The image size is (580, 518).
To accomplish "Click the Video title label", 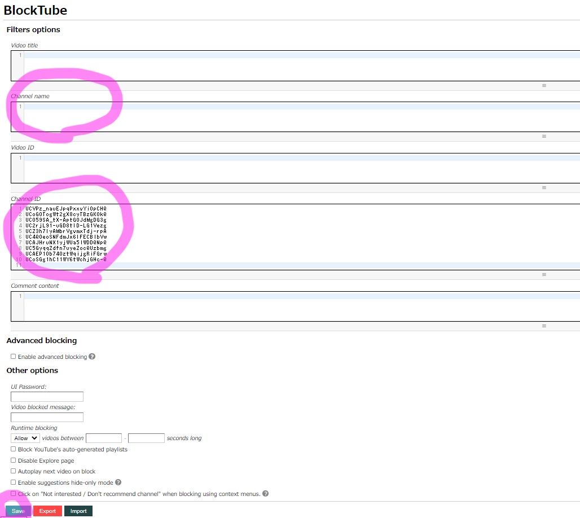I will click(24, 45).
